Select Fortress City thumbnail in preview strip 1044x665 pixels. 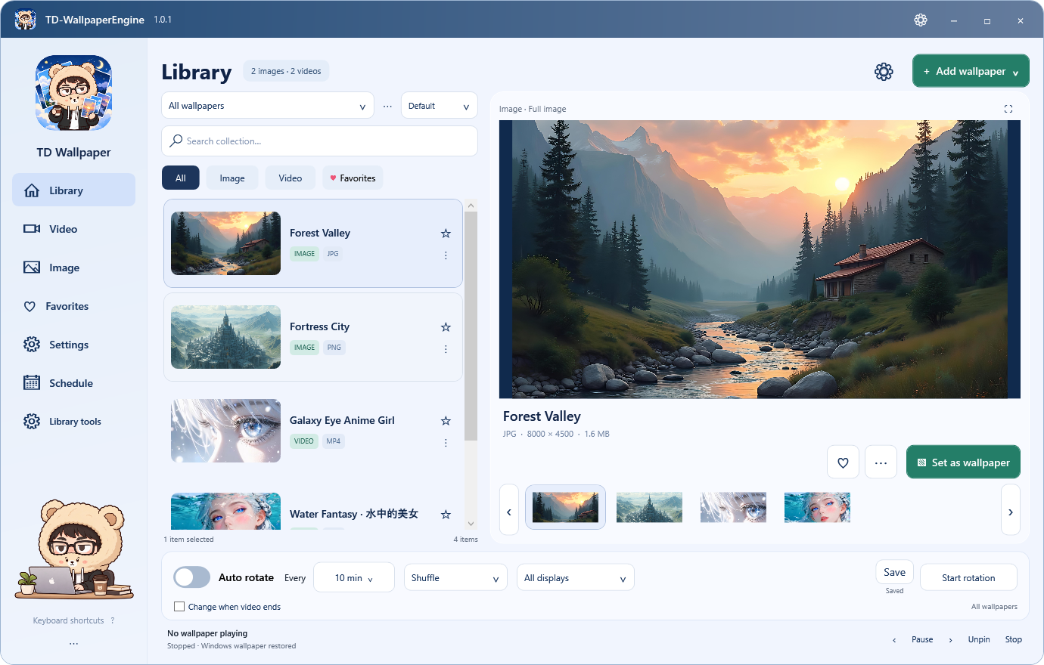click(x=649, y=508)
